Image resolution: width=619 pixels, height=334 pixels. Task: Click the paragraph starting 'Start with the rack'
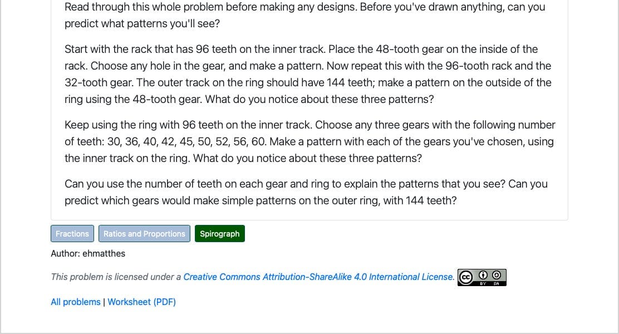[308, 74]
